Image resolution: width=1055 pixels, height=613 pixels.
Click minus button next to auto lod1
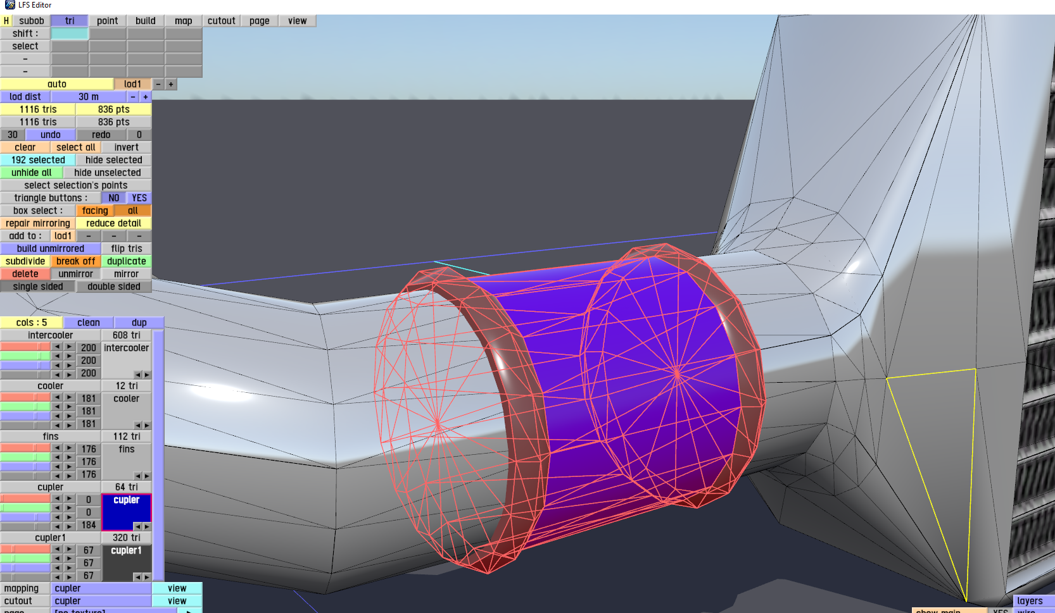coord(158,84)
